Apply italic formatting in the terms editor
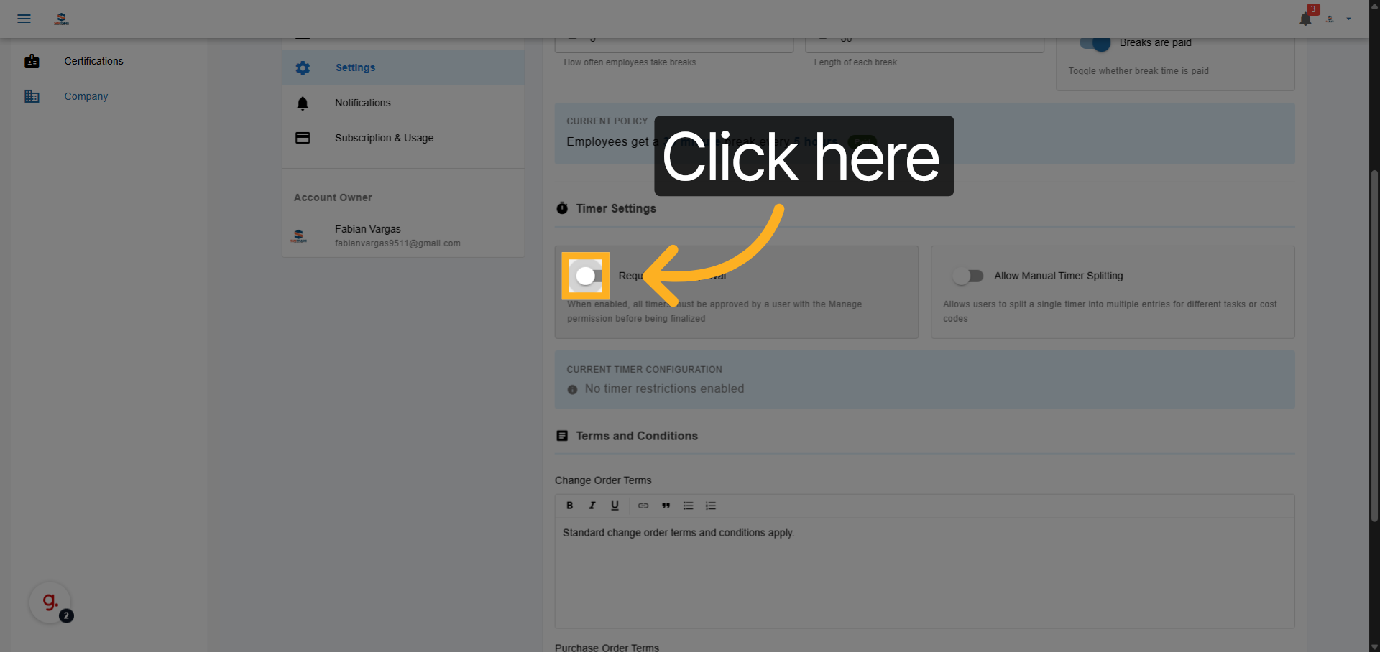 592,506
